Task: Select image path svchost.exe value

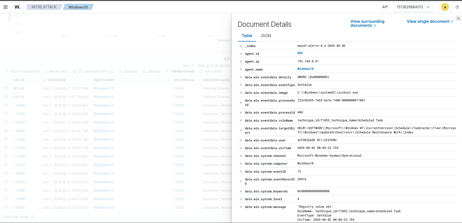Action: point(328,93)
